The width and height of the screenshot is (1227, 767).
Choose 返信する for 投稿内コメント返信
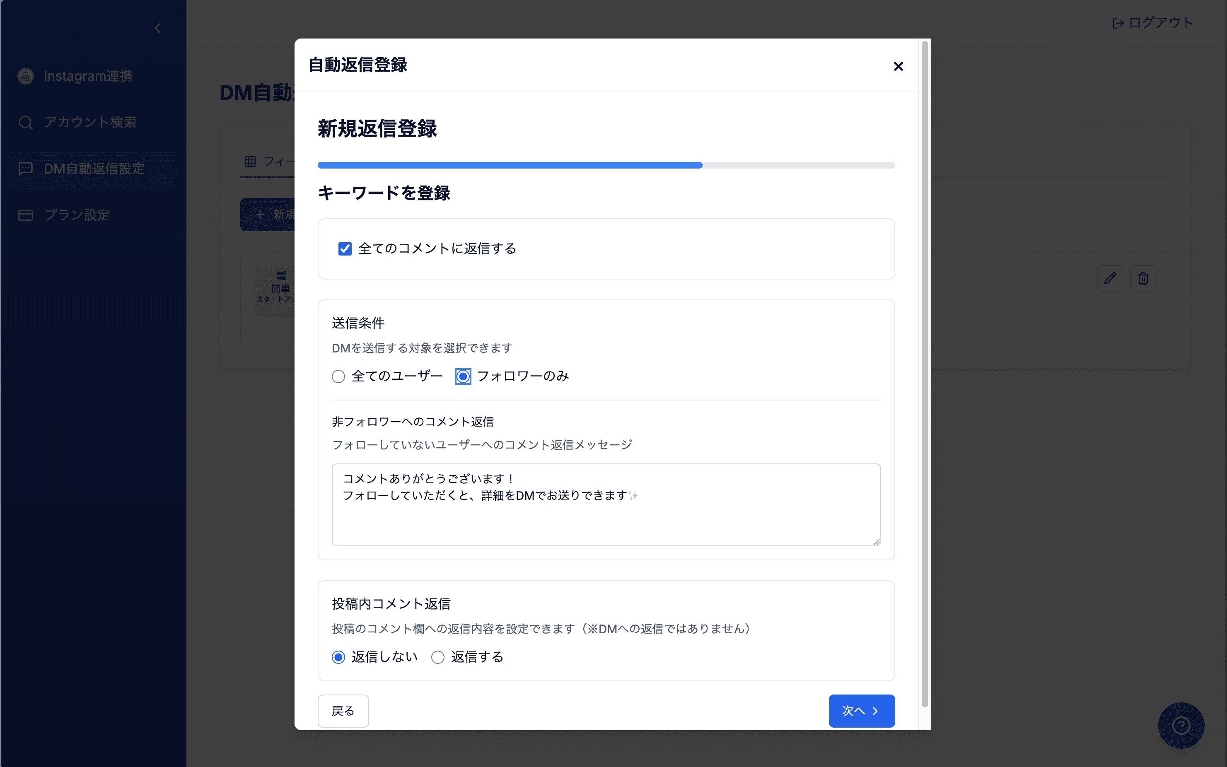coord(438,657)
